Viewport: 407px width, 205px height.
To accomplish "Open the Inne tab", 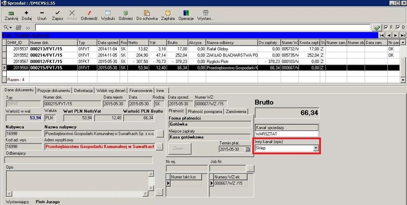I will [x=161, y=91].
